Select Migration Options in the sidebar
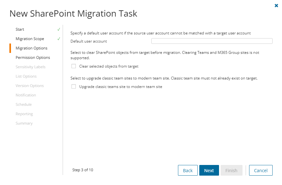282x185 pixels. pyautogui.click(x=32, y=48)
